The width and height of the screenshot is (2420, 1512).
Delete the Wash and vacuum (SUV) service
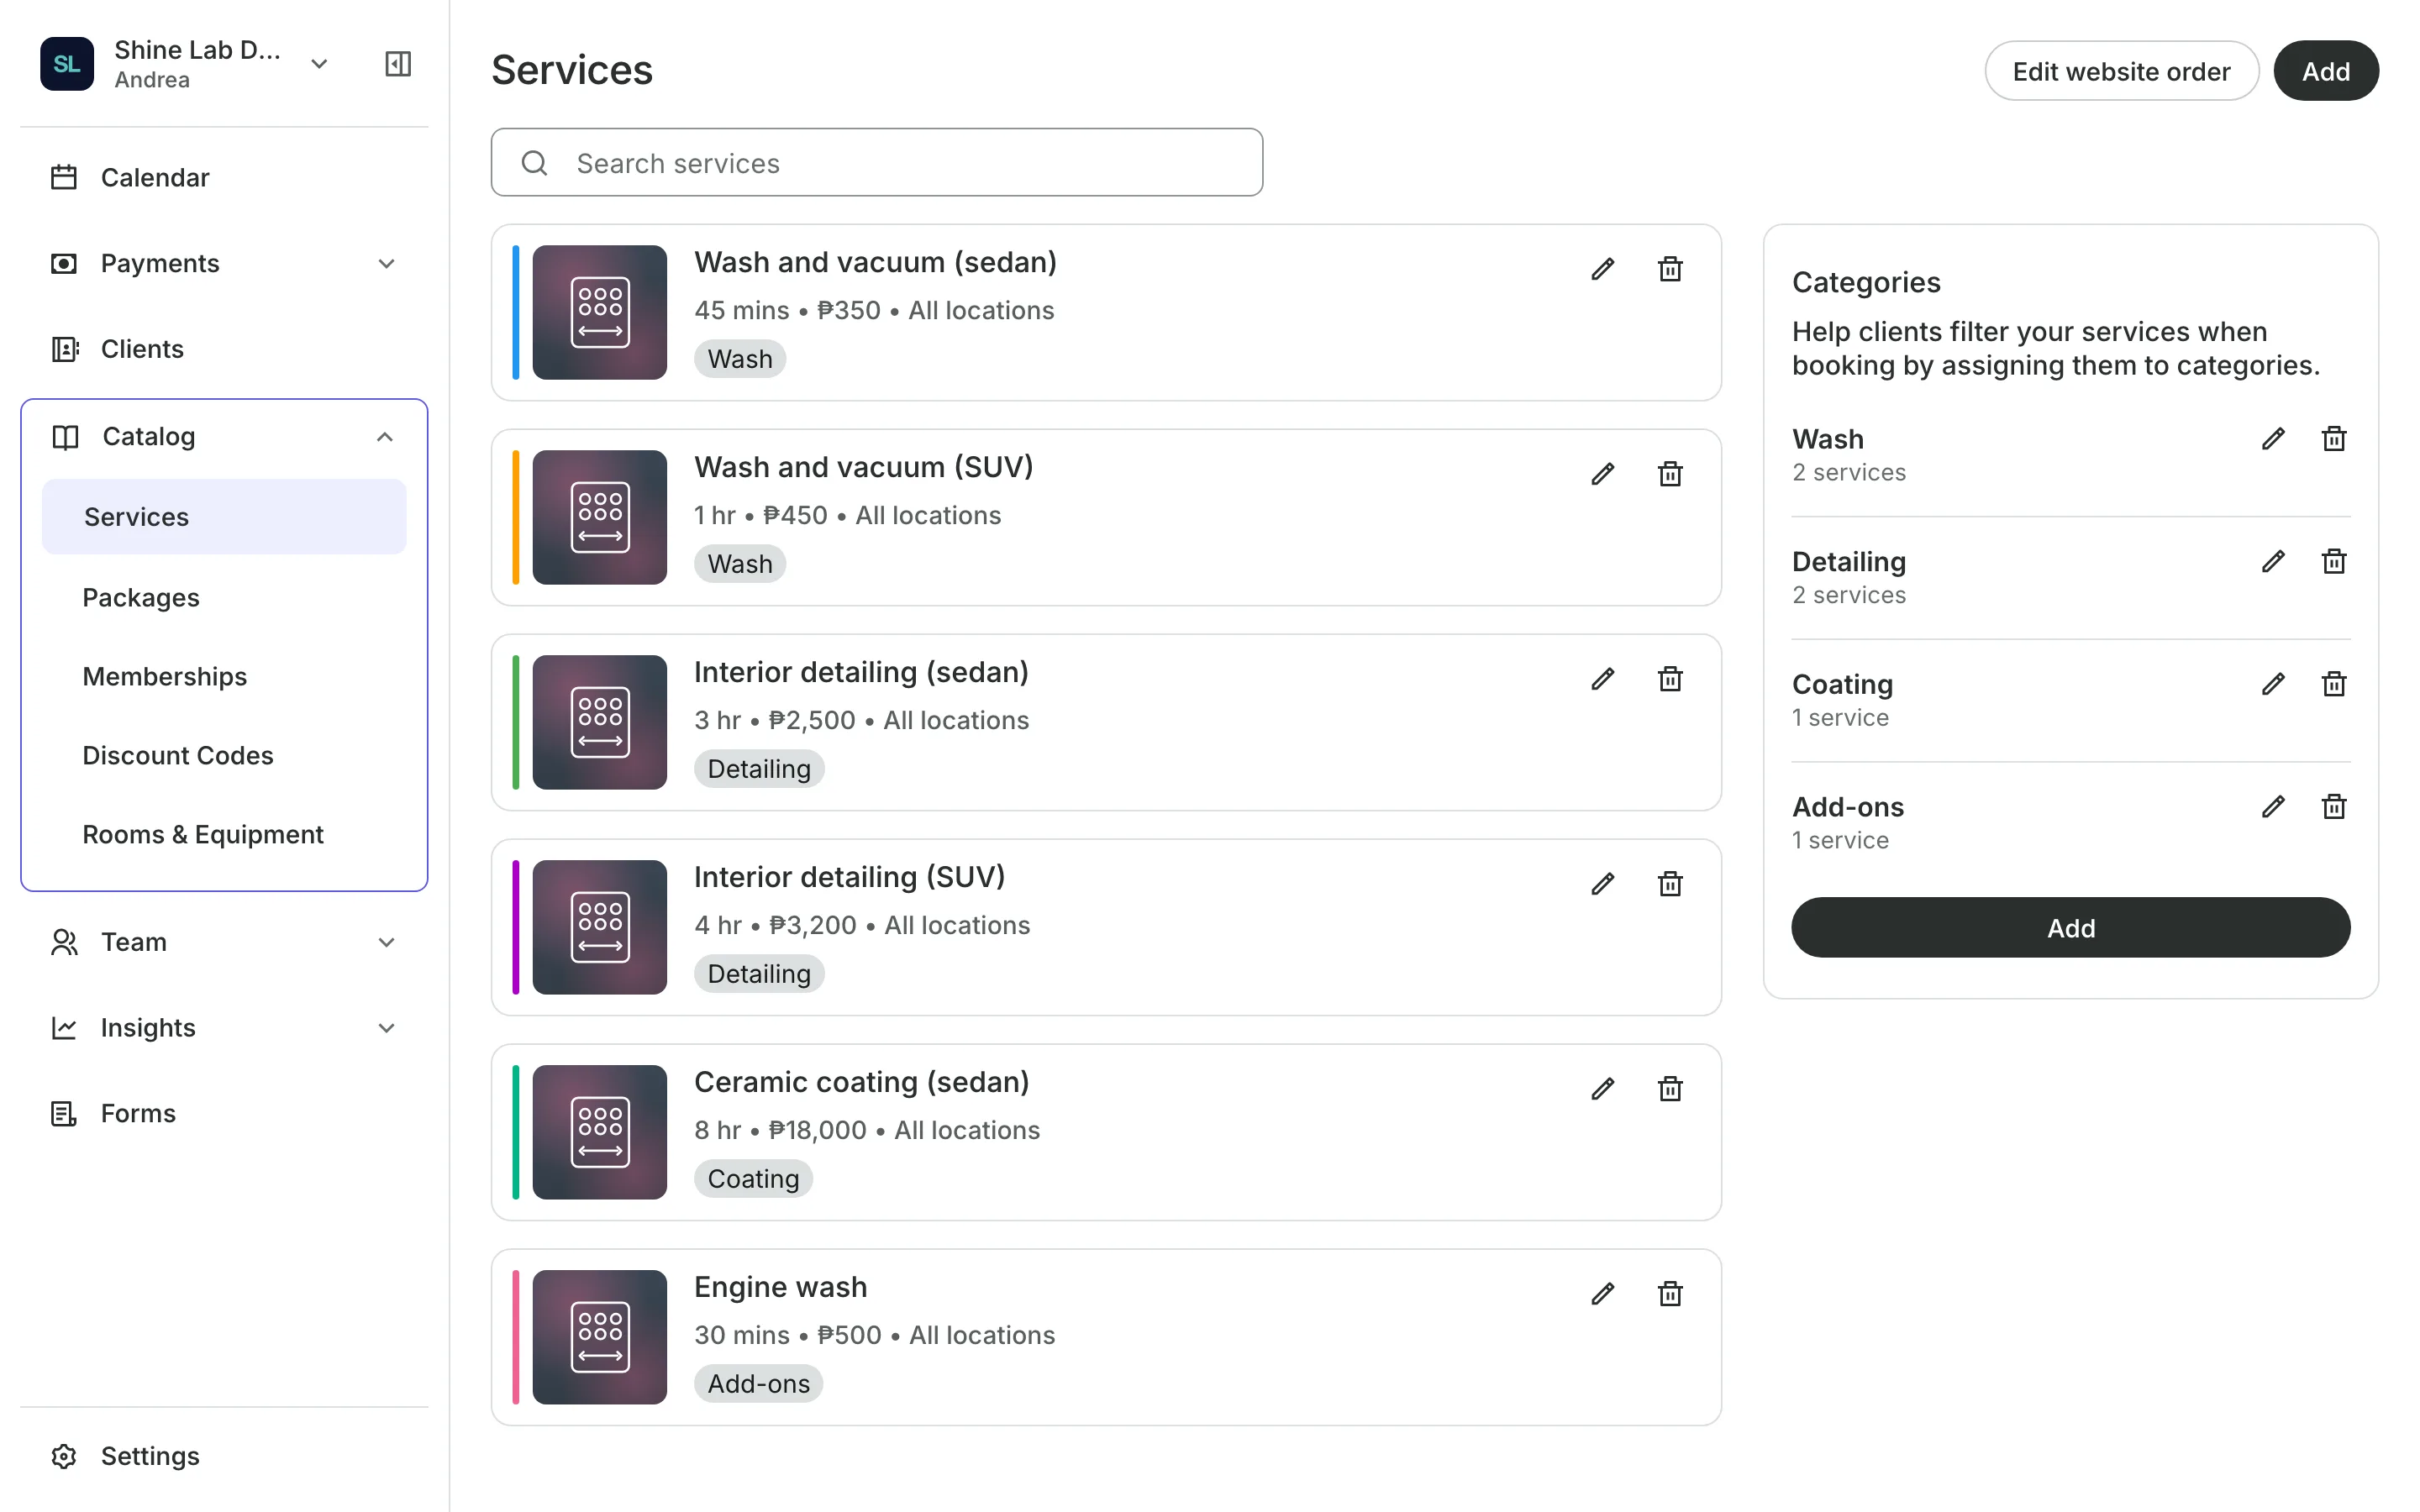[1670, 474]
